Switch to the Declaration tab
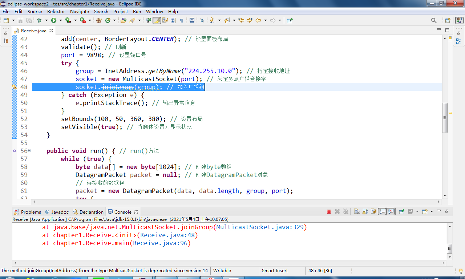Screen dimensions: 465x279 tap(88, 212)
